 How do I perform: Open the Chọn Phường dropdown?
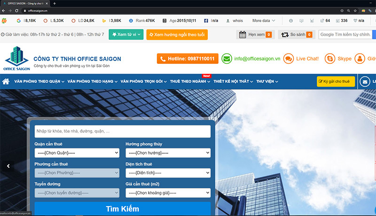(x=77, y=173)
